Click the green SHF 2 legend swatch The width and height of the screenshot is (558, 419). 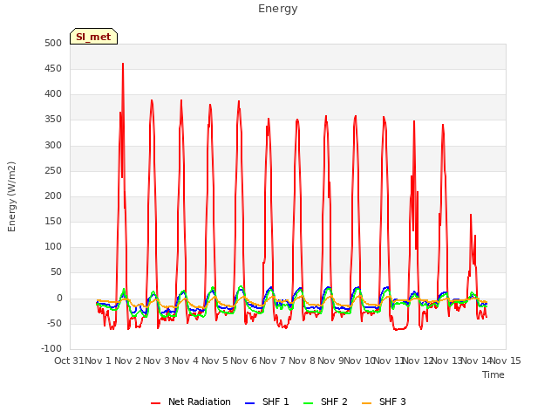coord(308,403)
